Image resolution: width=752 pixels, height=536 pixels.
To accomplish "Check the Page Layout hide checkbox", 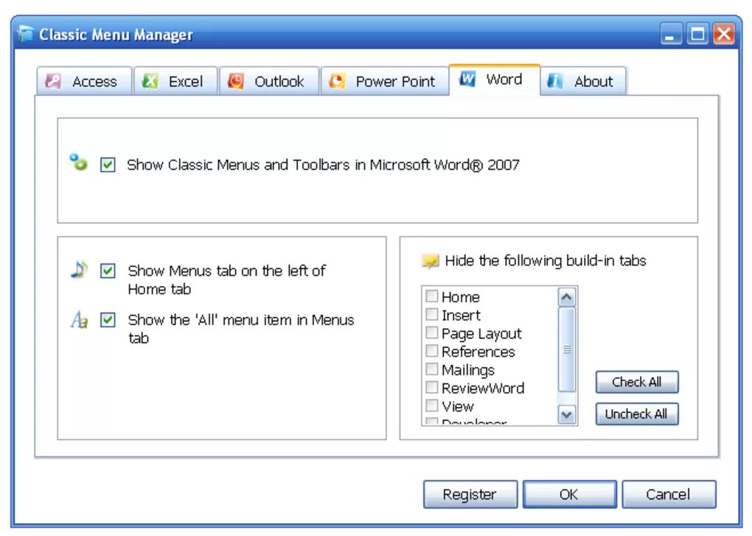I will [x=431, y=333].
